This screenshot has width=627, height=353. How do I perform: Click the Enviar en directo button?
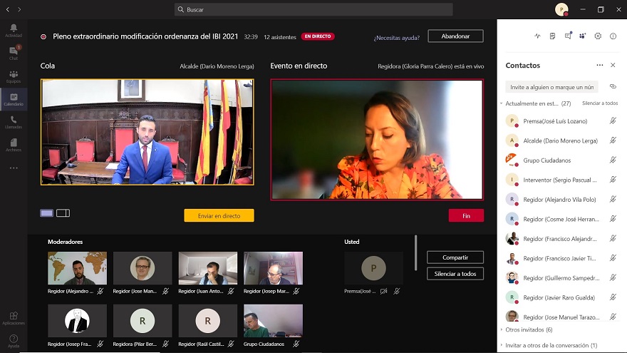click(x=219, y=215)
